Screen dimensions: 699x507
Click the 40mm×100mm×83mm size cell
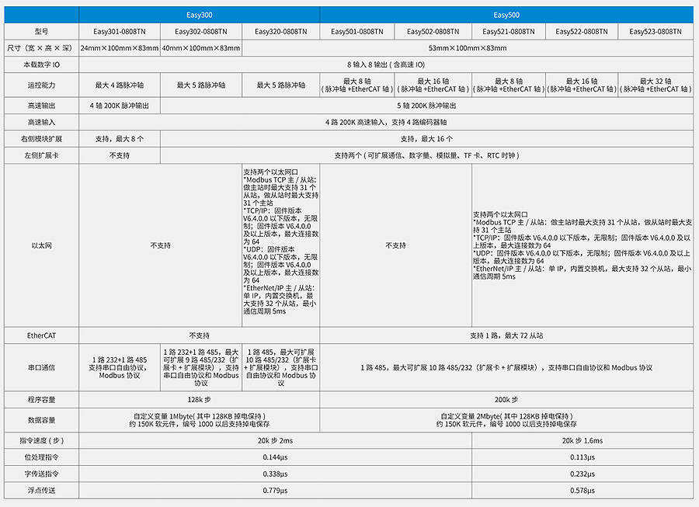tap(201, 48)
